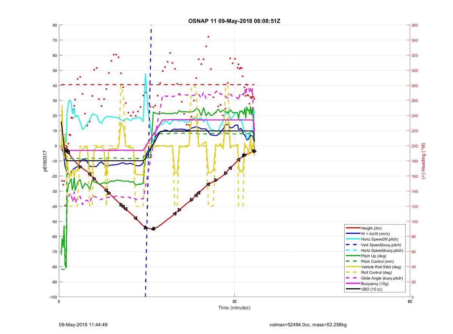Click the heading-axis tick label "280"

coord(415,86)
